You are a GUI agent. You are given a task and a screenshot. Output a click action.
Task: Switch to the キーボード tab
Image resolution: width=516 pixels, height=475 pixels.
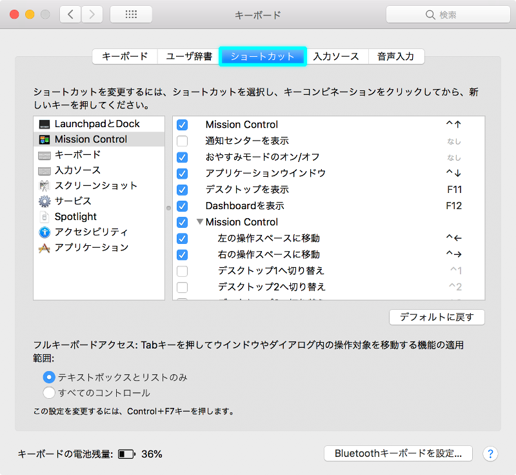pos(125,57)
